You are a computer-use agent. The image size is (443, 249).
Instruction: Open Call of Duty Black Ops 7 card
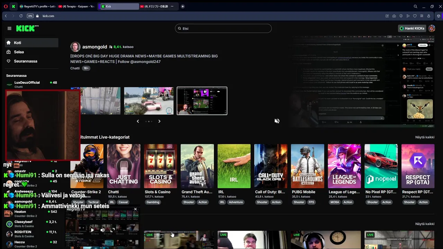[271, 166]
